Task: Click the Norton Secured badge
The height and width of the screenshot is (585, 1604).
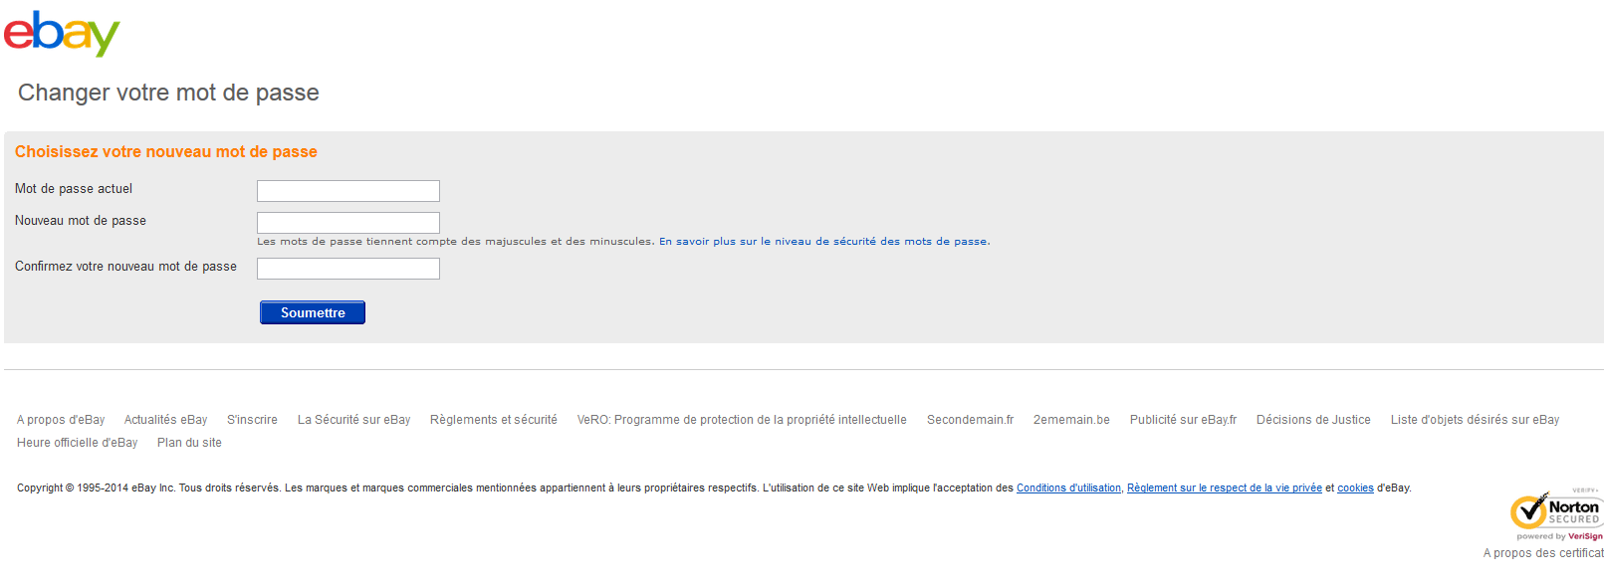Action: 1556,511
